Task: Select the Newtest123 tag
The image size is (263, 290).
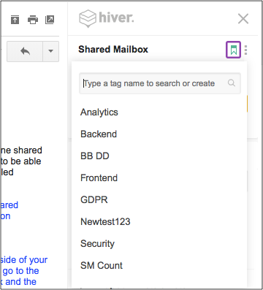Action: coord(105,222)
